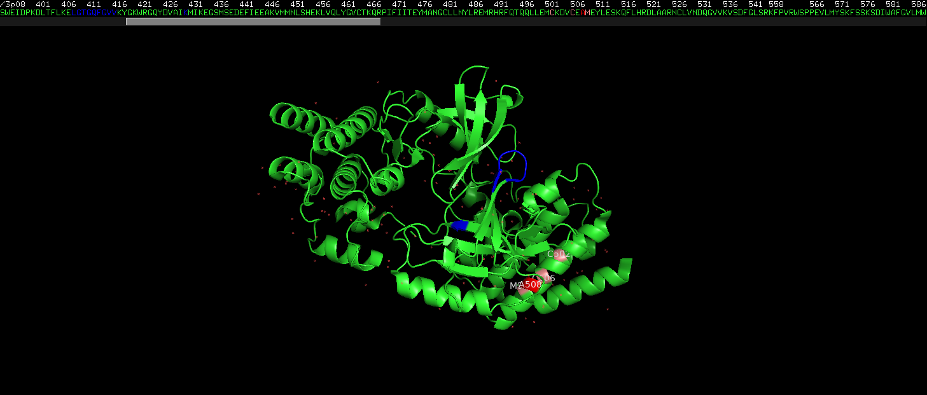Select the blue K residue after DVAI

pos(186,13)
